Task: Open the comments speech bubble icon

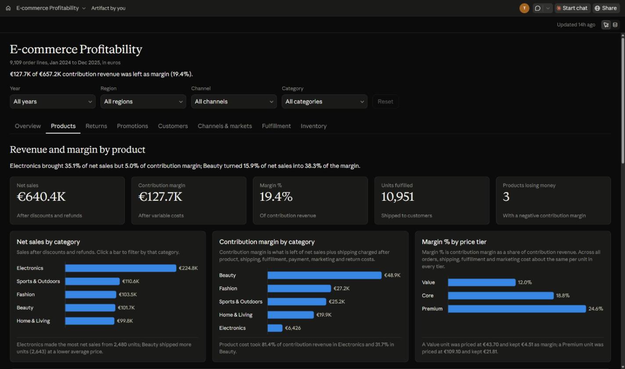Action: (x=538, y=8)
